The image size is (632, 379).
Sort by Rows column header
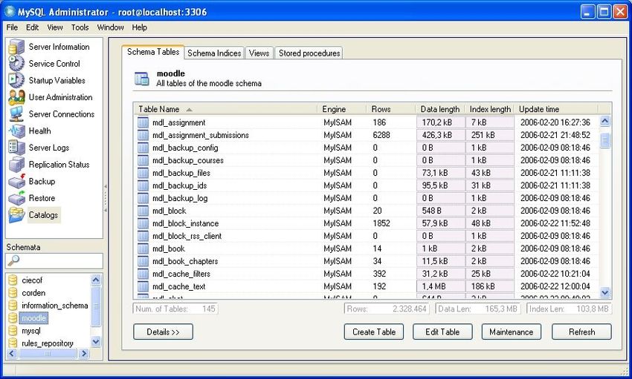click(391, 109)
